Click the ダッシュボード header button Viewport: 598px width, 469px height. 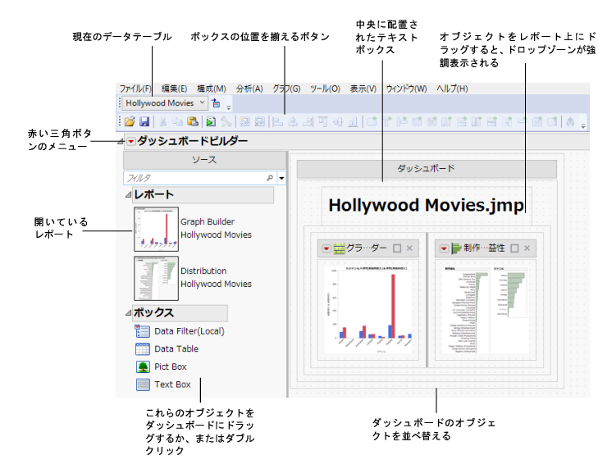click(427, 168)
